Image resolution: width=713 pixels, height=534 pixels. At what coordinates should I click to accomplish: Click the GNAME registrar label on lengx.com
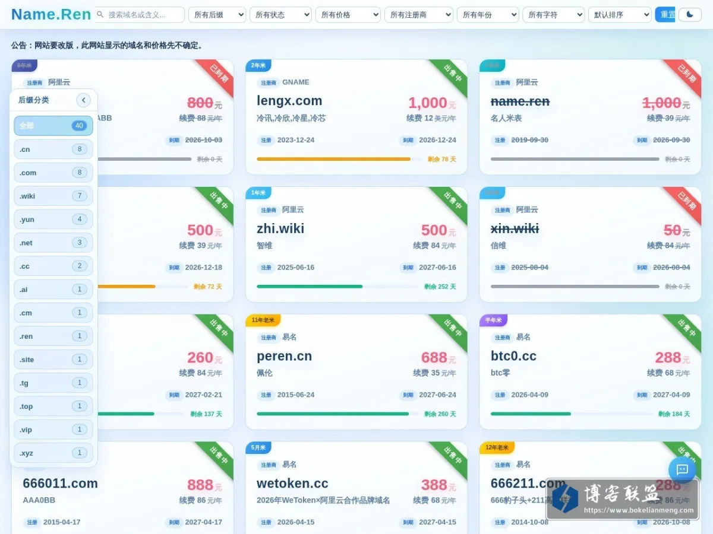[296, 82]
